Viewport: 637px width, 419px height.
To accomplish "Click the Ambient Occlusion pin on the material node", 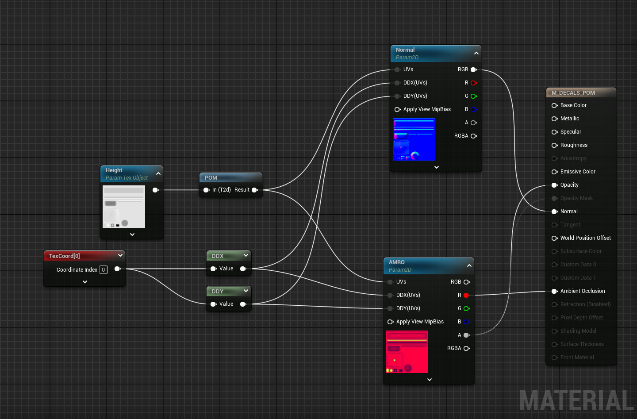I will point(555,291).
